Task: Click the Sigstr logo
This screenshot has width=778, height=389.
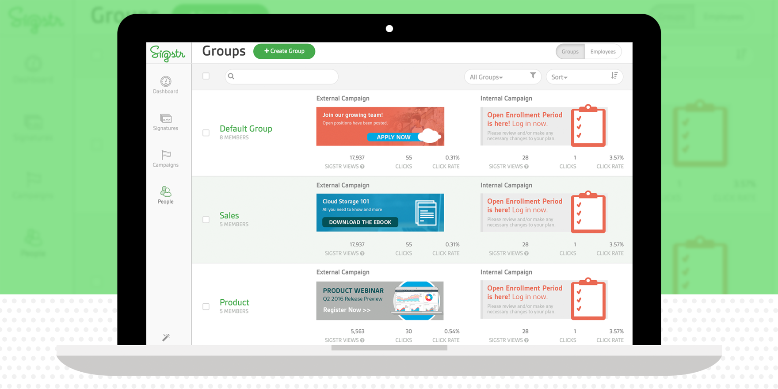Action: click(168, 53)
